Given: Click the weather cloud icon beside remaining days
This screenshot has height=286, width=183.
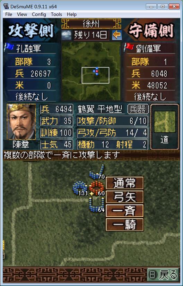Looking at the screenshot, I should tap(66, 35).
